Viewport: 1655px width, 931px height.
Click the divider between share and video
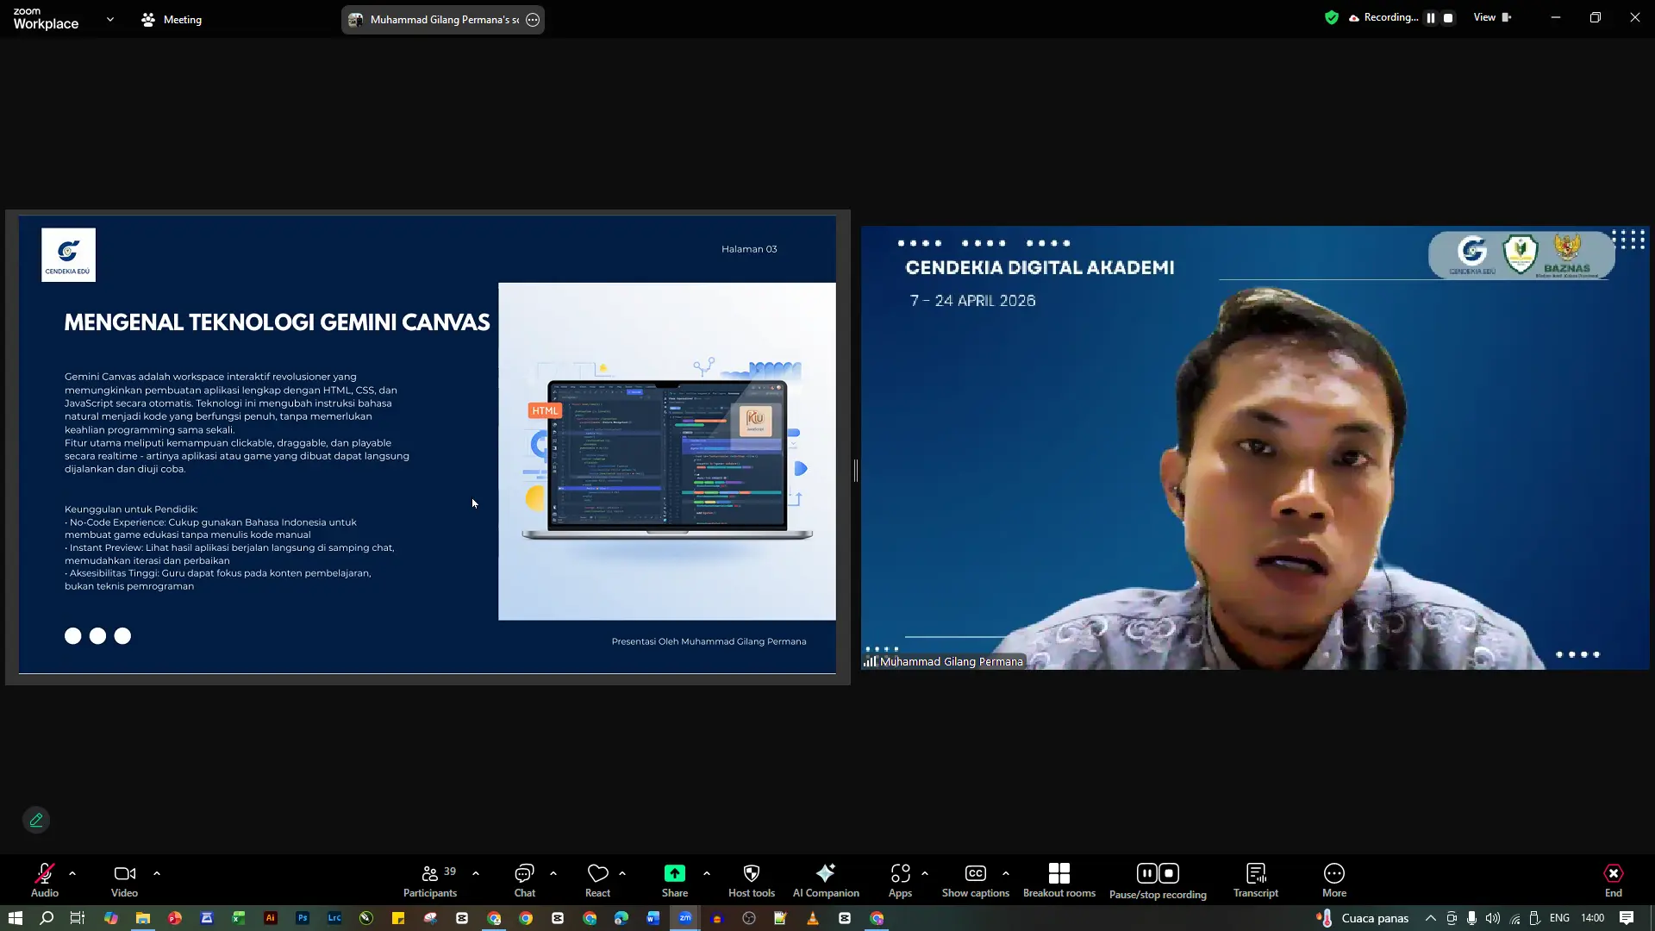pos(856,471)
